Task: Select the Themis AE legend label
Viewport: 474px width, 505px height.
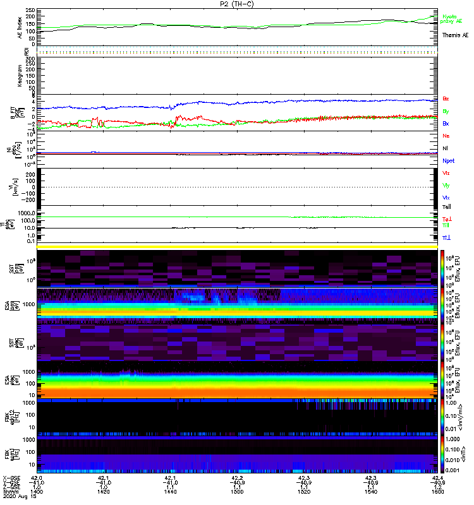Action: [455, 35]
